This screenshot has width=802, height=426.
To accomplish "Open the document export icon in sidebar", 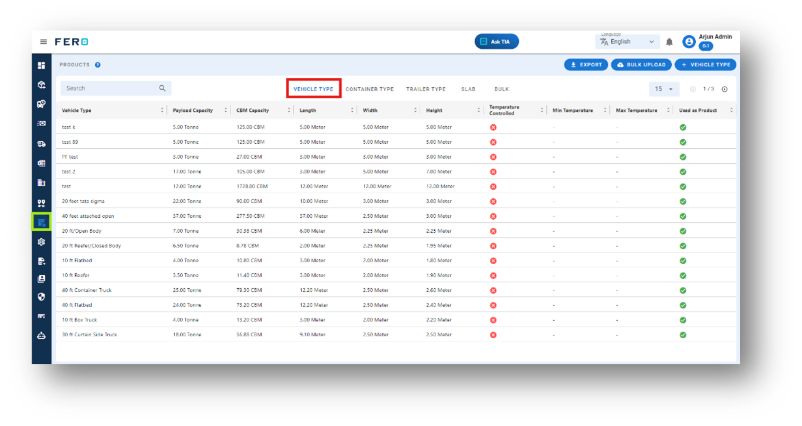I will click(x=42, y=261).
